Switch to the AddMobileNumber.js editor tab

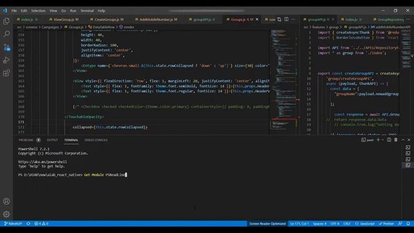(157, 19)
